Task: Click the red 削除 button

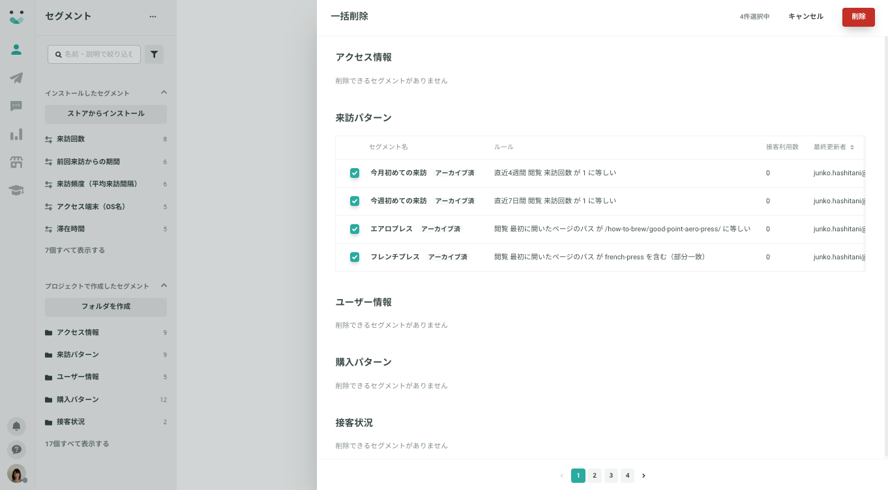Action: click(859, 17)
